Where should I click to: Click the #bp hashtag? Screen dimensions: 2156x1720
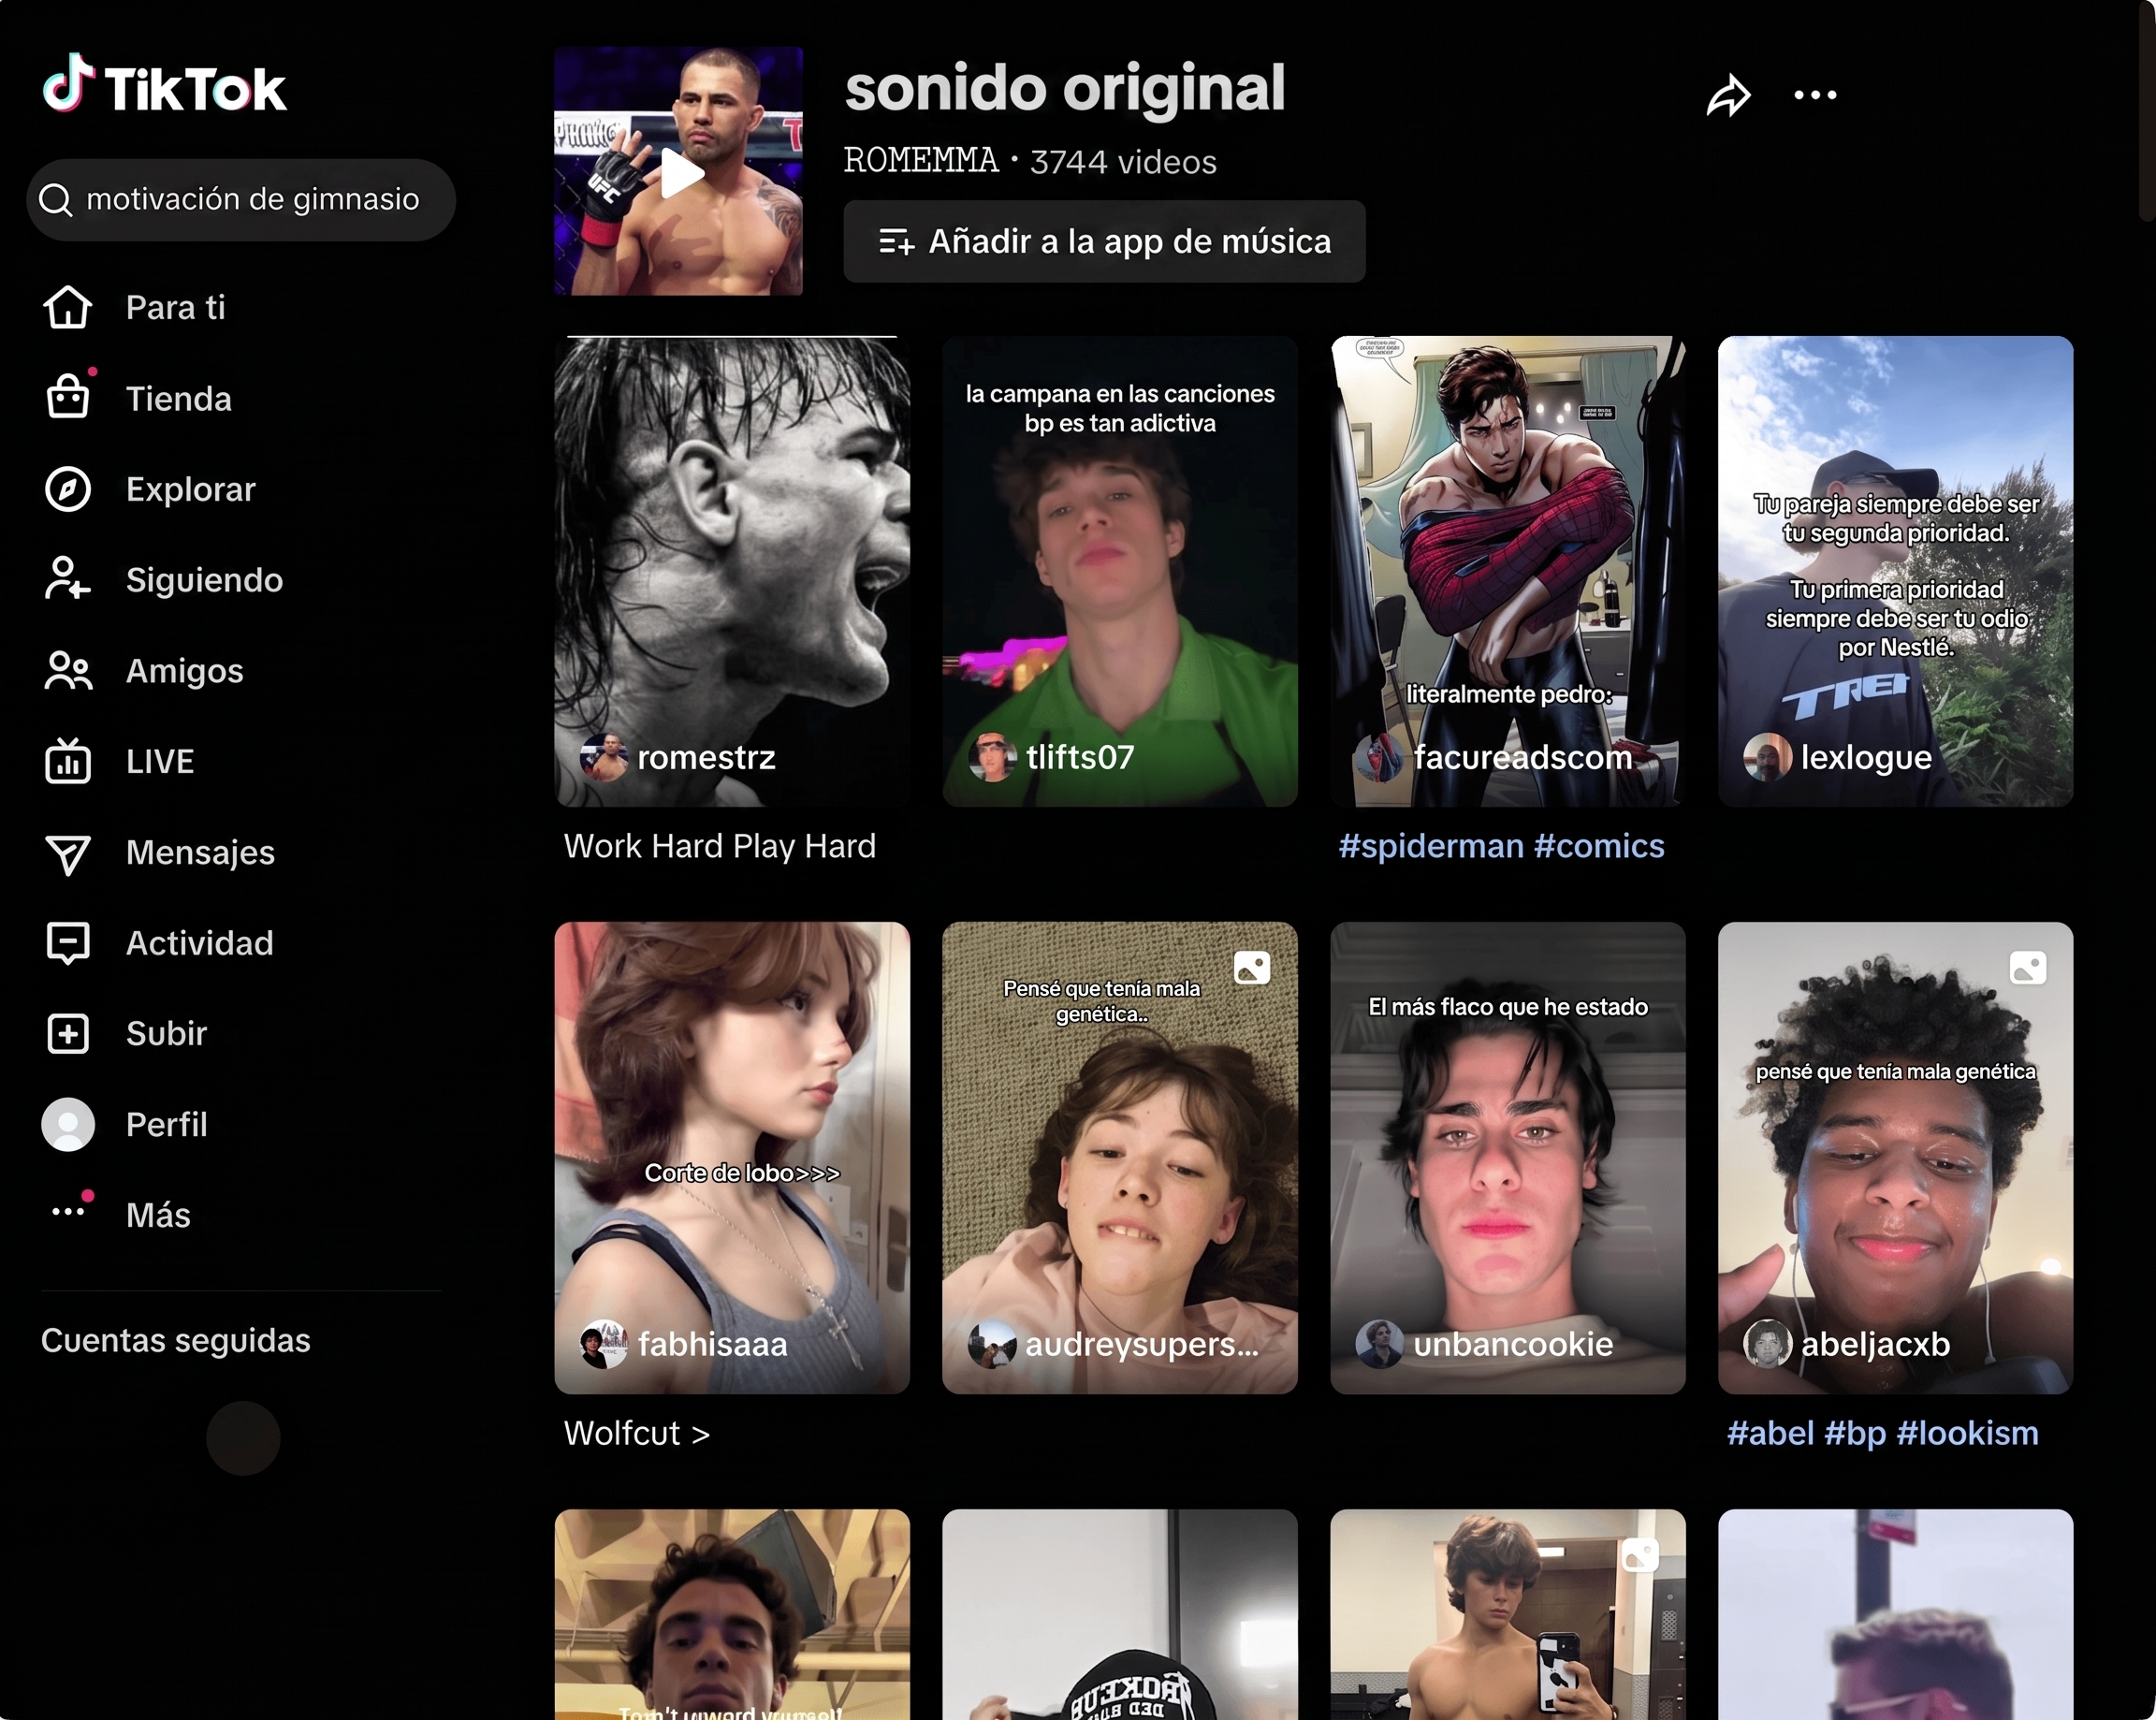[x=1855, y=1433]
